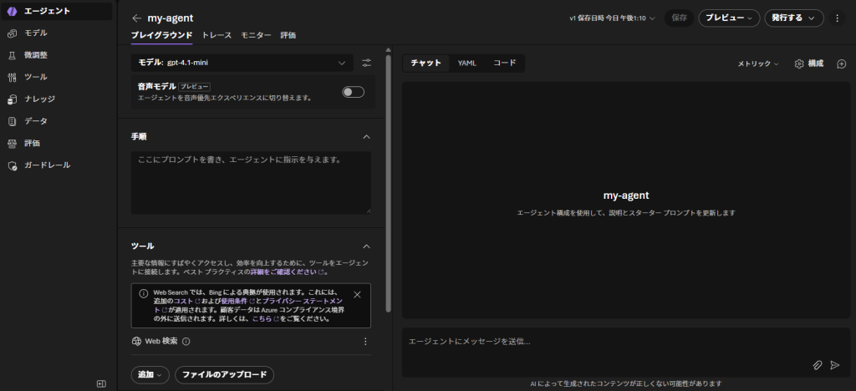Screen dimensions: 856x391
Task: Go back using the arrow beside my-agent
Action: click(x=136, y=18)
